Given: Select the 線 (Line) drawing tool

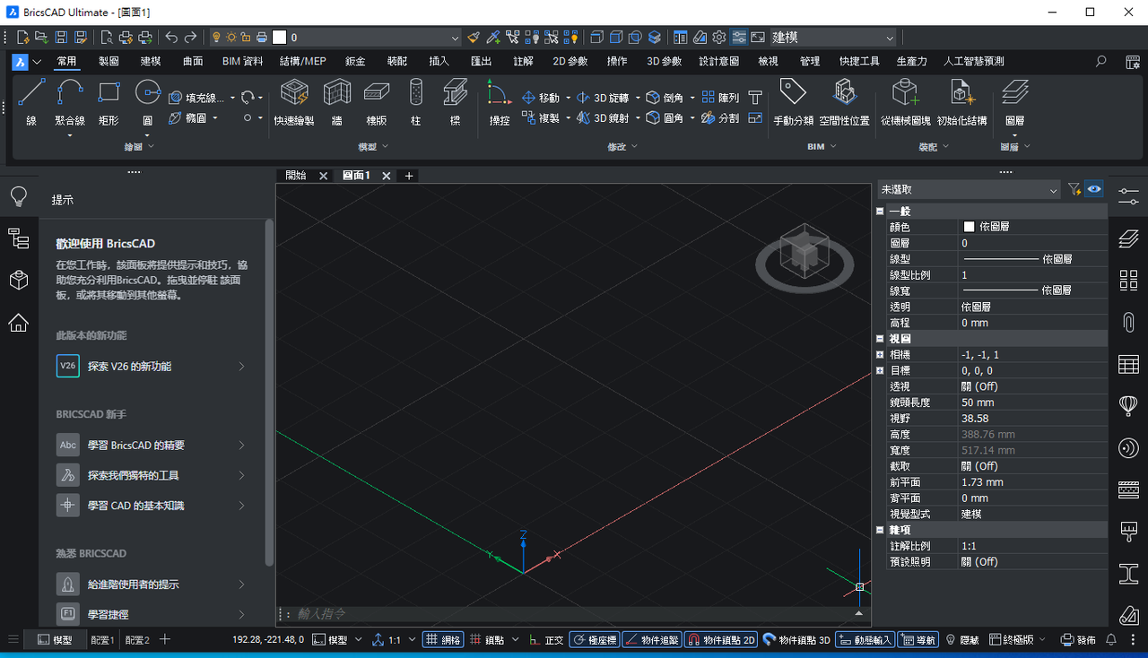Looking at the screenshot, I should pyautogui.click(x=31, y=102).
